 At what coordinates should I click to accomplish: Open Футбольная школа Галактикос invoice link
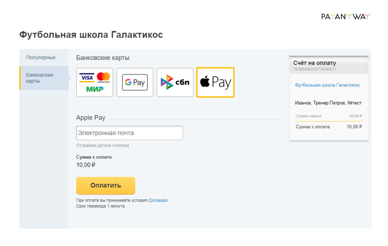(327, 85)
